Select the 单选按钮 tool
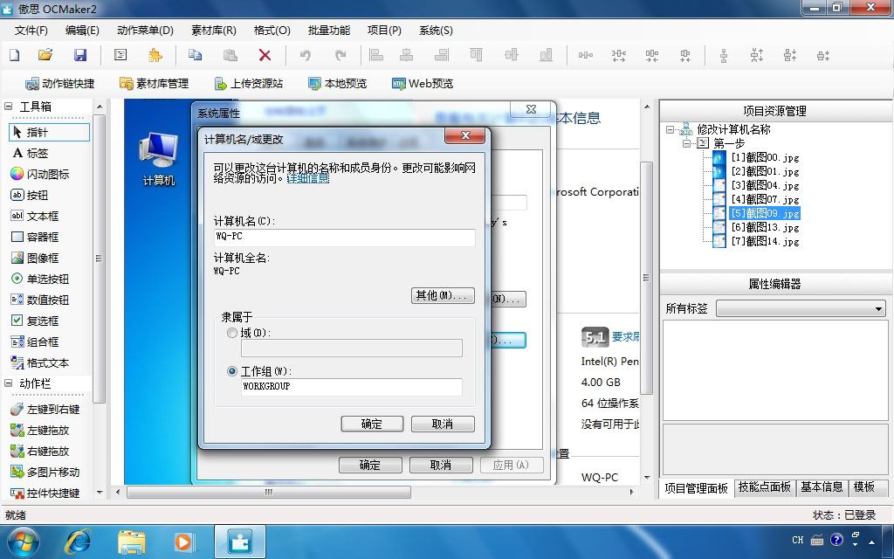Screen dimensions: 894x559 point(40,279)
